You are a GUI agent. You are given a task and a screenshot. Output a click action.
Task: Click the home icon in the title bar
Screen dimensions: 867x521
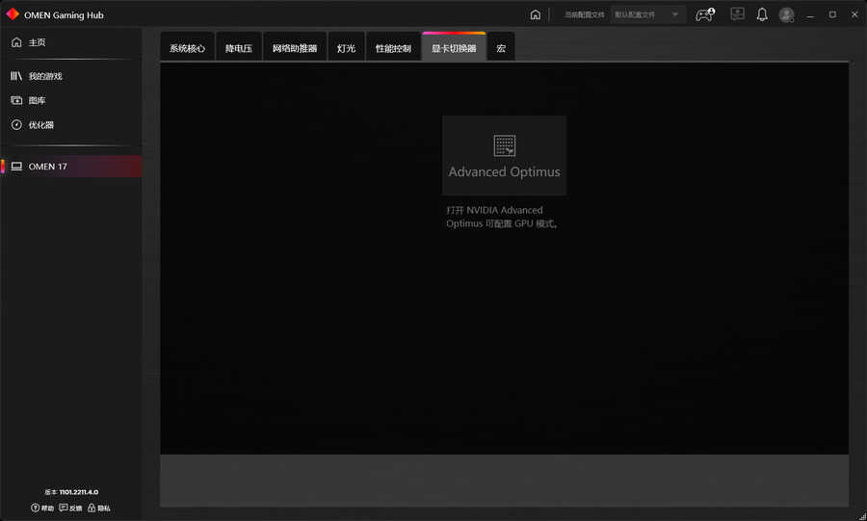pos(536,14)
